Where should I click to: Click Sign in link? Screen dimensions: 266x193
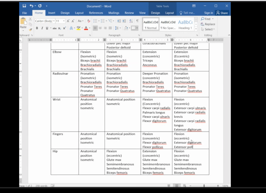[209, 13]
